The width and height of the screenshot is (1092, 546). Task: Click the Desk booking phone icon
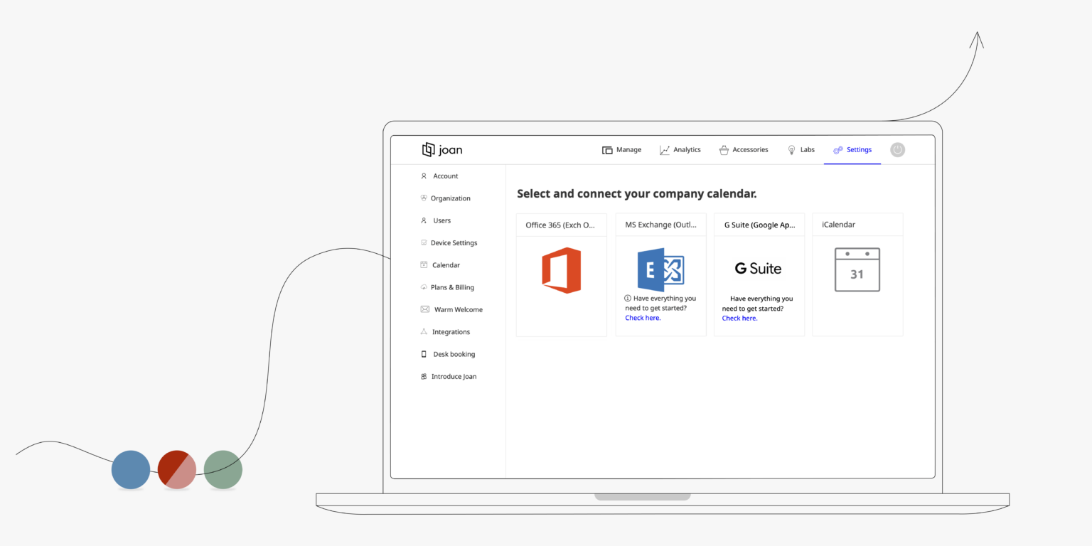[x=424, y=354]
